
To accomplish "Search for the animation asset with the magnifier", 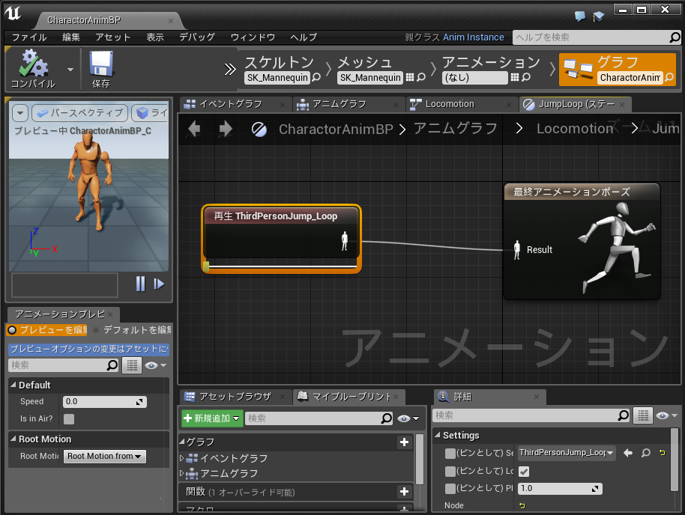I will [526, 77].
